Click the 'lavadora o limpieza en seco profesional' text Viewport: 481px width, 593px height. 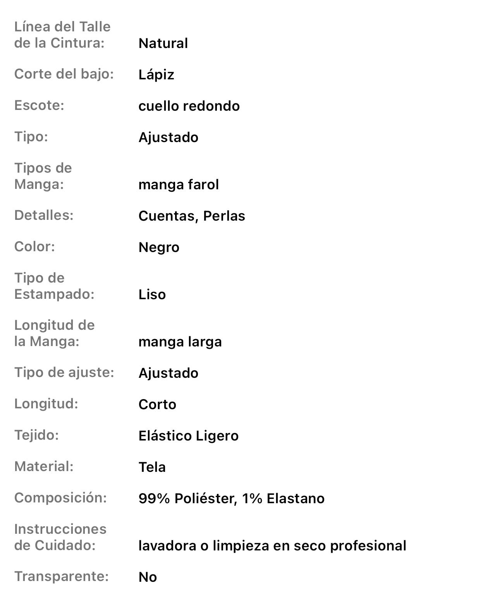pyautogui.click(x=272, y=546)
